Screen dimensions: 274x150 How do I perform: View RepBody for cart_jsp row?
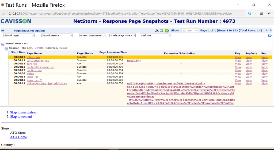(249, 64)
